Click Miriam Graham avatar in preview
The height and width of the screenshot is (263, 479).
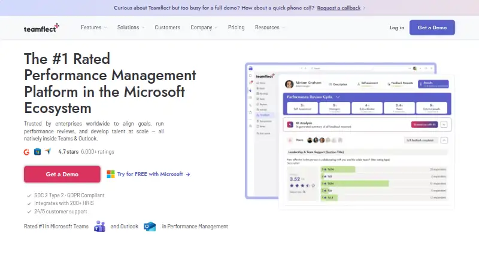point(289,84)
